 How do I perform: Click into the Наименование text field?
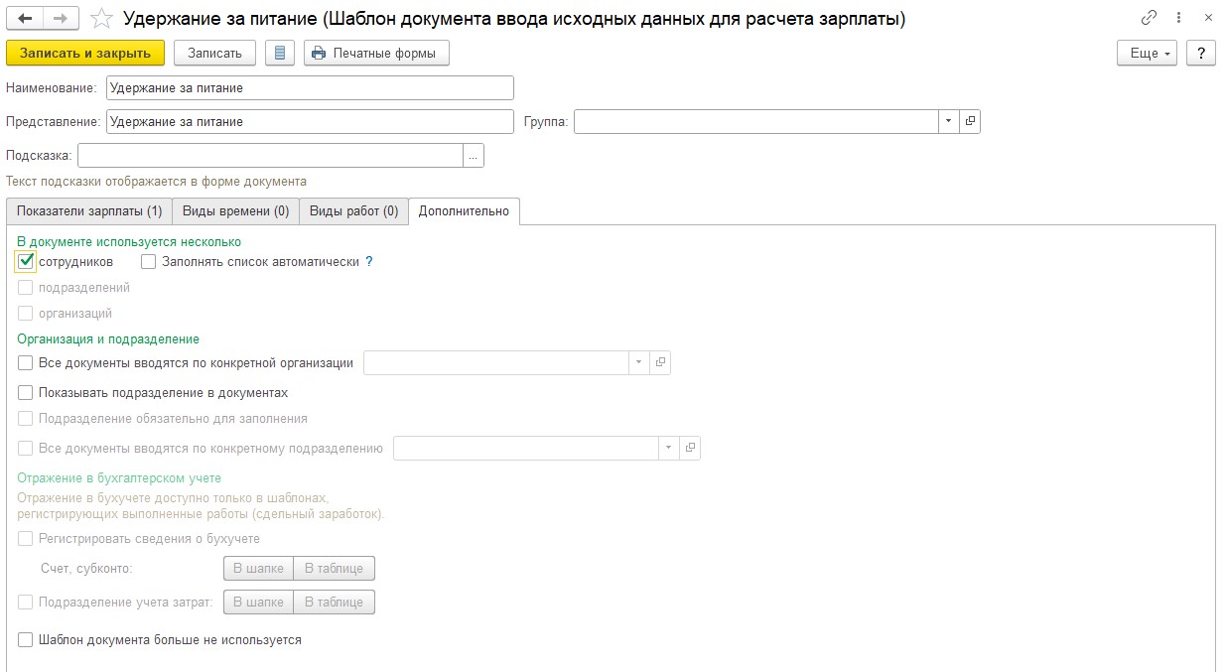pos(310,87)
